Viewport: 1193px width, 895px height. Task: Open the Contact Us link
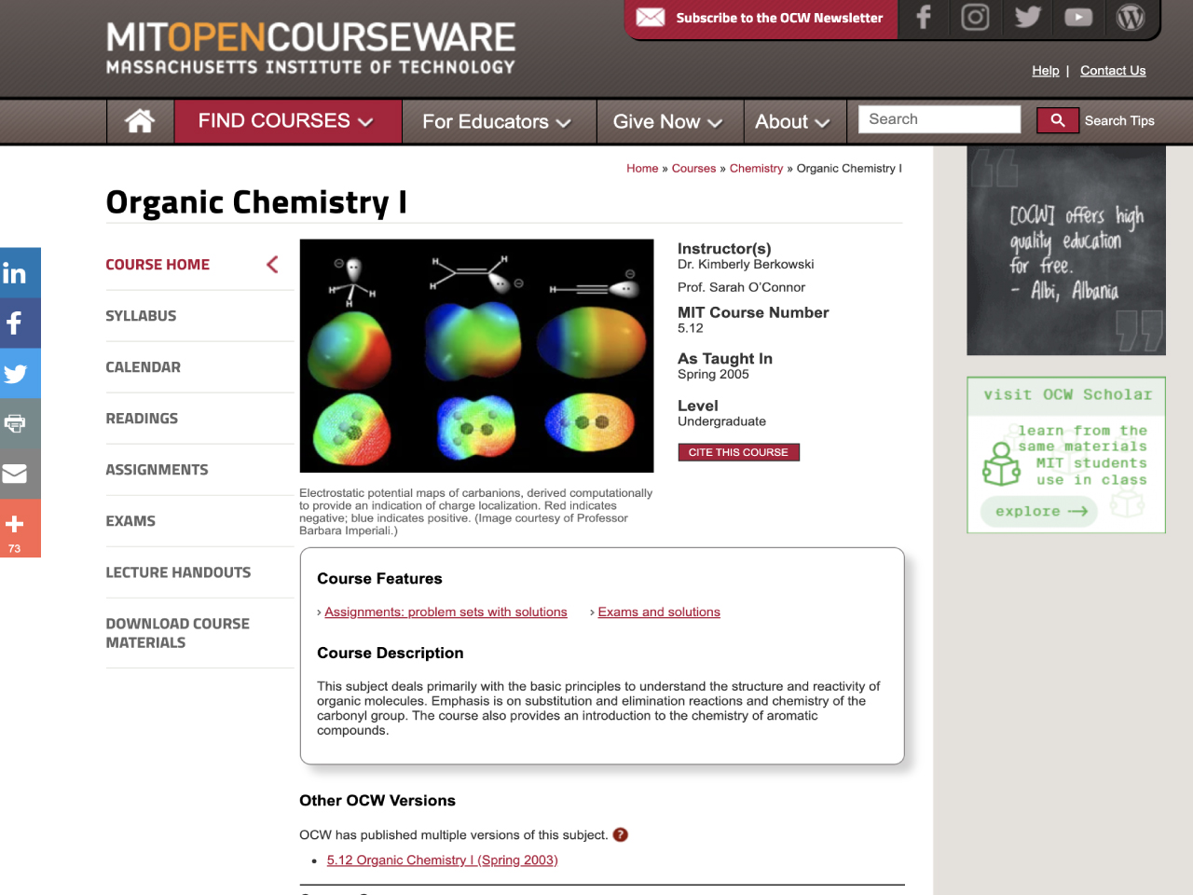pos(1113,71)
